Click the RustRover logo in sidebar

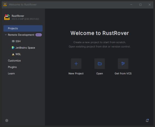7,17
